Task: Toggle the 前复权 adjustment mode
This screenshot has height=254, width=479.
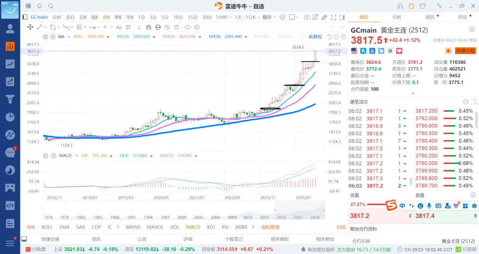Action: 315,37
